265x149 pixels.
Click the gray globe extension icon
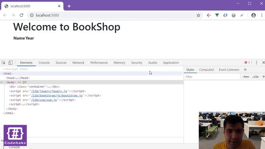point(234,15)
